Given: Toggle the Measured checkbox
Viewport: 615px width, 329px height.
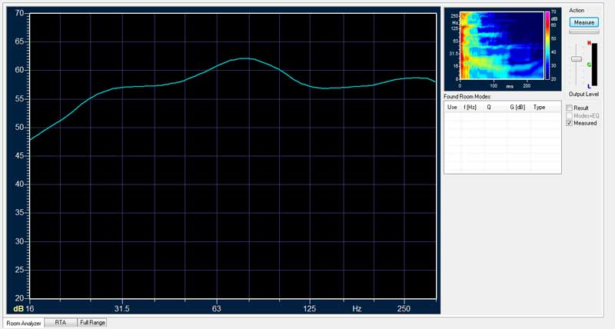Looking at the screenshot, I should pyautogui.click(x=569, y=123).
